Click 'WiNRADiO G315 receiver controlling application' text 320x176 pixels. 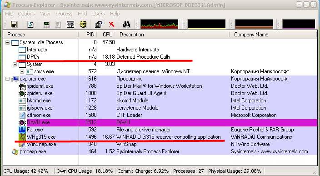tap(168, 137)
